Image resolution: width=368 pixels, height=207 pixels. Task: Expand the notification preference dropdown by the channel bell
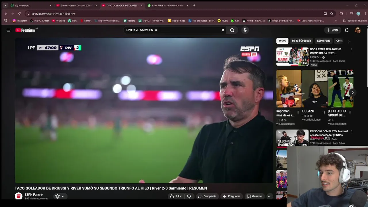[63, 196]
